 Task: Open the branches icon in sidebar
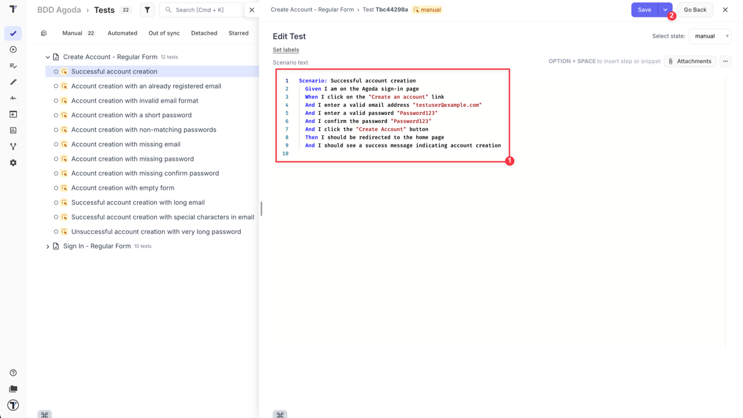click(x=13, y=146)
